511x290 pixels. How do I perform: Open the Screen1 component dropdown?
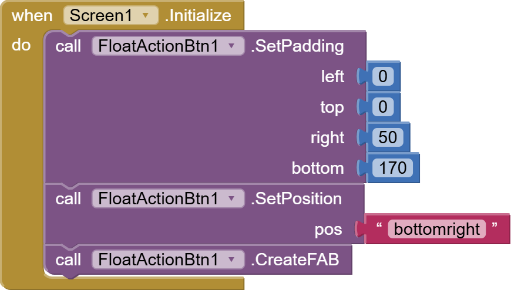(x=146, y=16)
